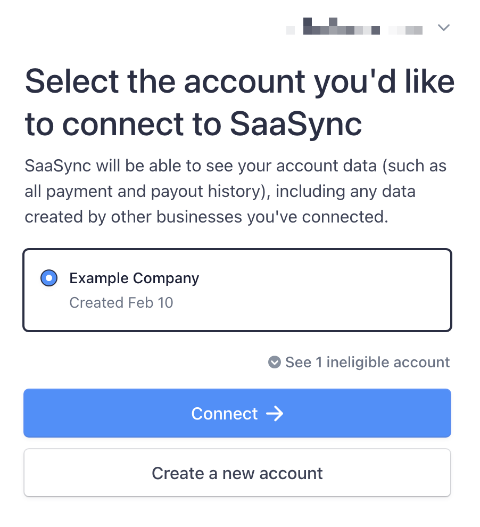Click the right arrow icon inside Connect

275,414
